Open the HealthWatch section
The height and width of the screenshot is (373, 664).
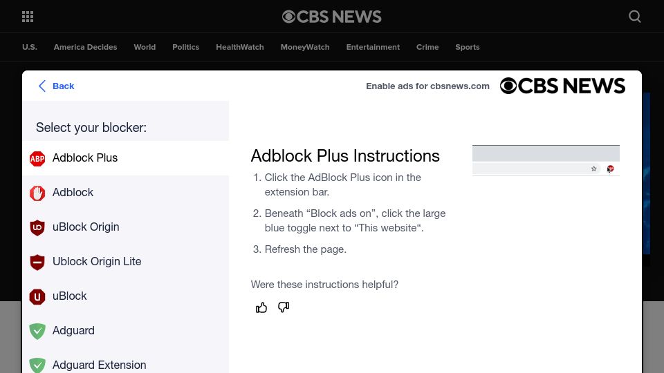click(x=240, y=47)
